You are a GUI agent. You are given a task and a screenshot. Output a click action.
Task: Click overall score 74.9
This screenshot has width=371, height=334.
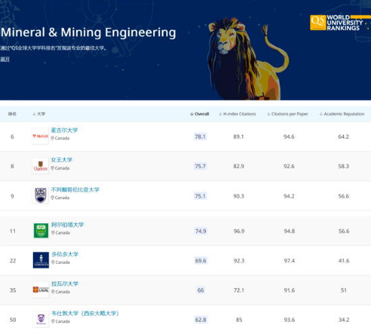[x=200, y=231]
